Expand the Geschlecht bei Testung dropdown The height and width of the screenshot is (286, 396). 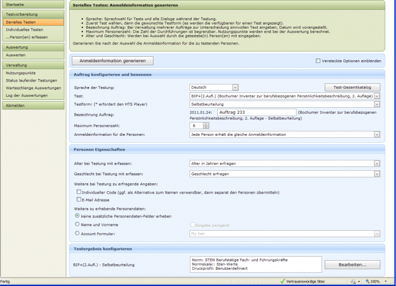coord(377,174)
